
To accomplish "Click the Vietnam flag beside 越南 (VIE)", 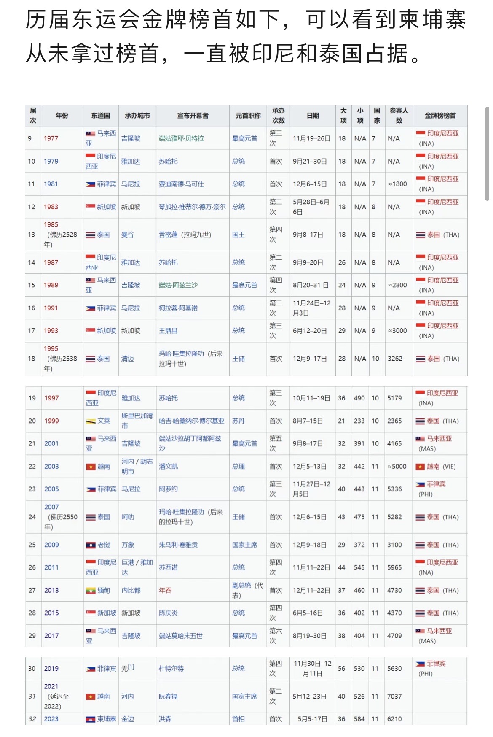I will (420, 467).
